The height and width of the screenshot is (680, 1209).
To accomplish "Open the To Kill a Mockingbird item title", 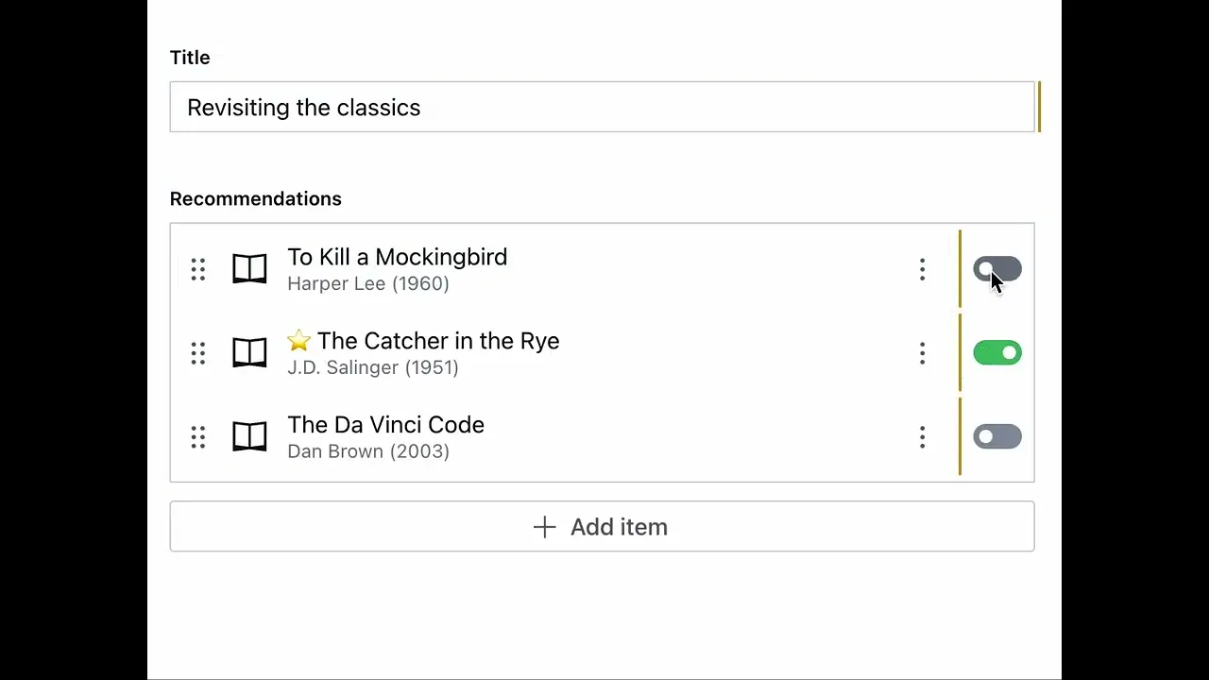I will (397, 257).
